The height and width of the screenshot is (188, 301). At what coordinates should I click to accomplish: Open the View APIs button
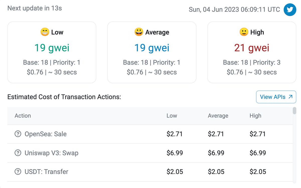276,97
